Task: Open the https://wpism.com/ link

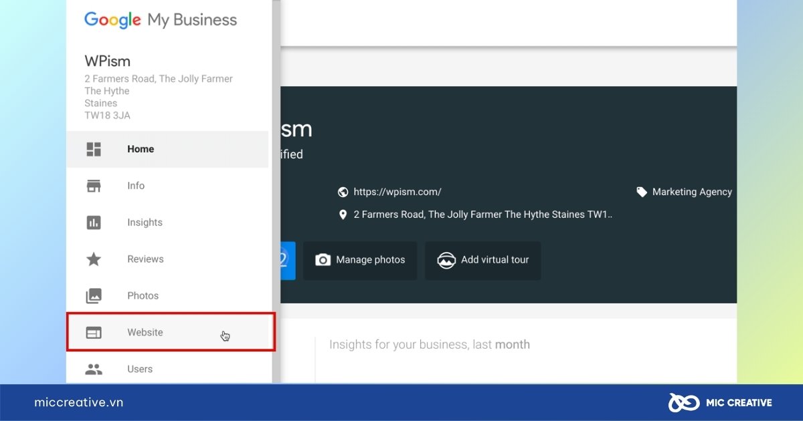Action: [397, 192]
